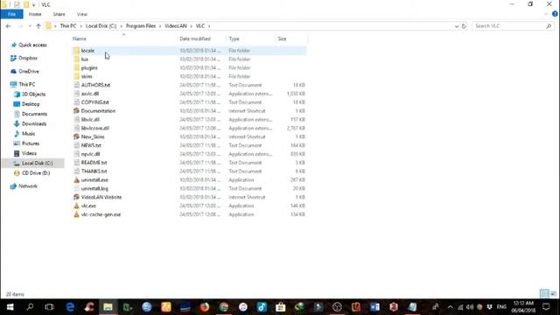This screenshot has width=560, height=315.
Task: Go back to previous folder
Action: (x=8, y=26)
